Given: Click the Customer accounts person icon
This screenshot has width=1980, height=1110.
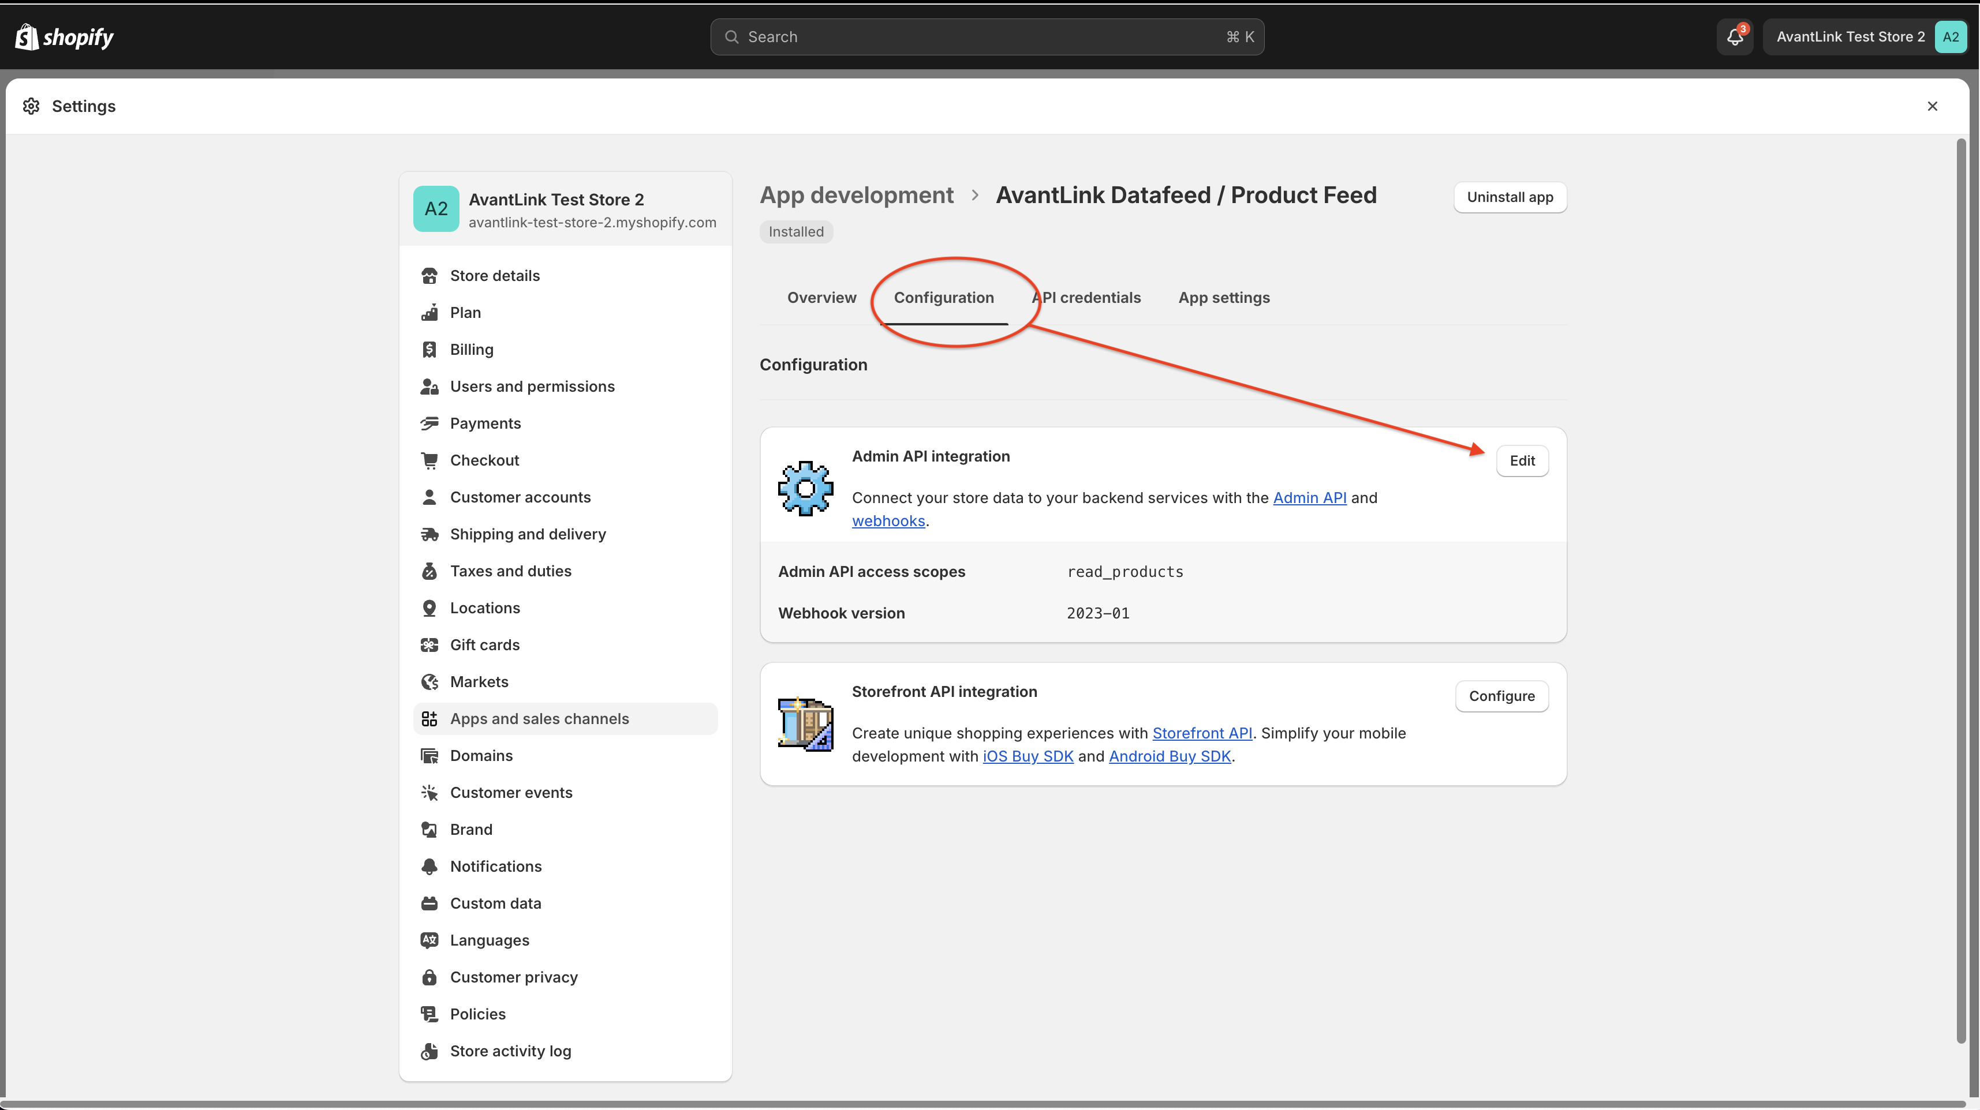Looking at the screenshot, I should 429,497.
